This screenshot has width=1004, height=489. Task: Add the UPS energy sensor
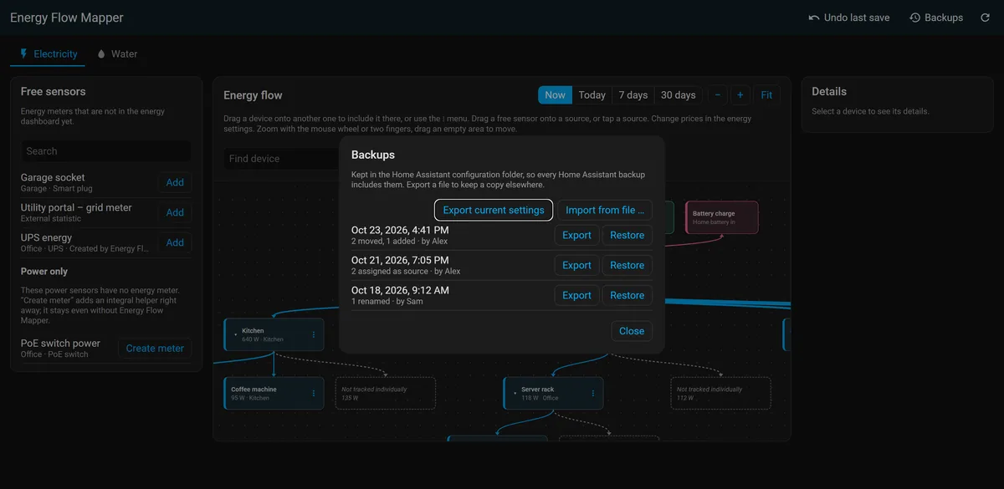[x=175, y=242]
